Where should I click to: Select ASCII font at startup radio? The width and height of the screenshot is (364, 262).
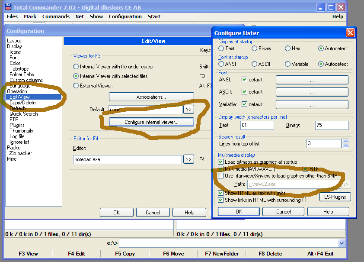254,64
